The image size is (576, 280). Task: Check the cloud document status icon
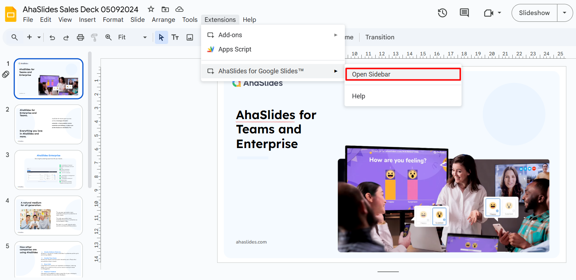click(x=180, y=9)
